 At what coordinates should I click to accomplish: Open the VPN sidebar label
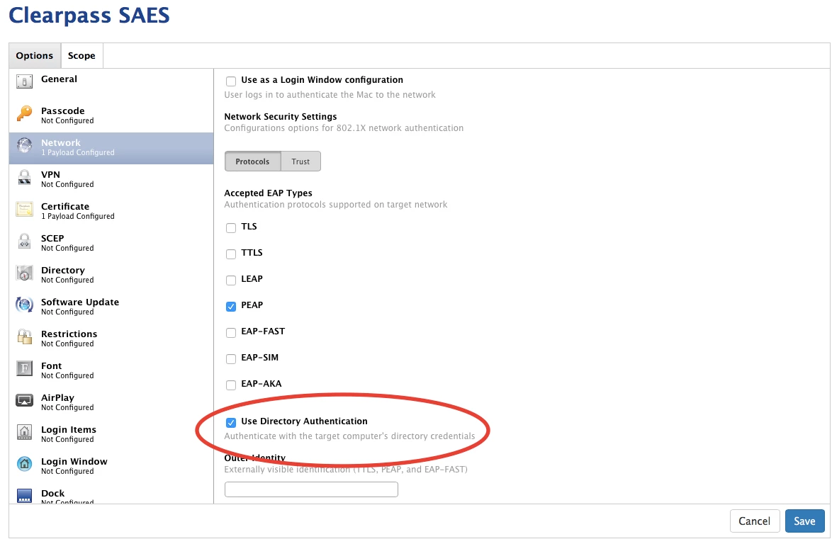pos(50,174)
